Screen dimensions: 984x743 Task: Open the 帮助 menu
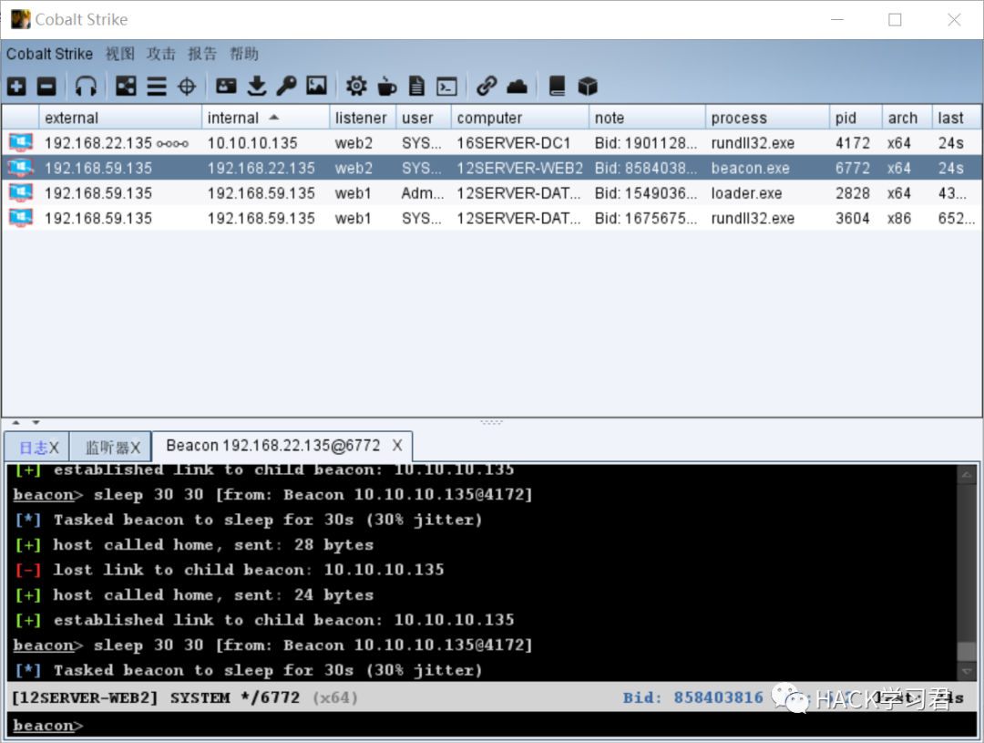click(244, 54)
